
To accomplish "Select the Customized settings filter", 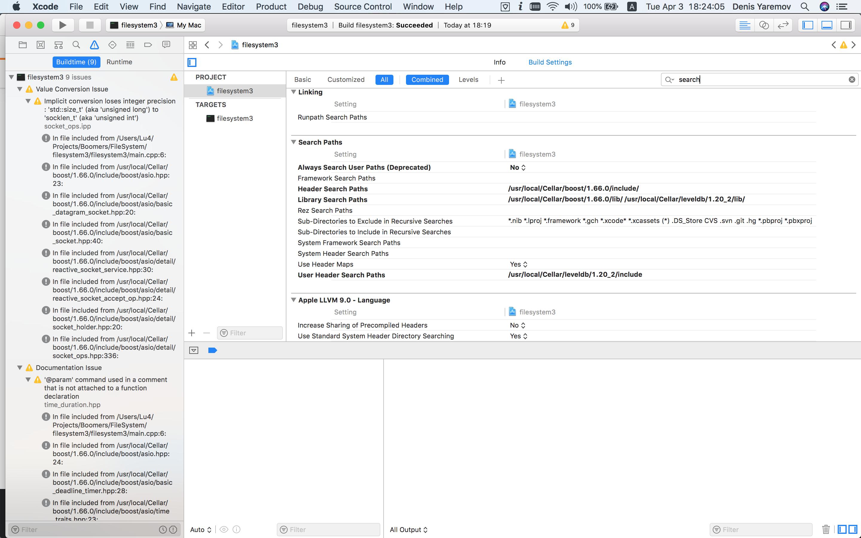I will point(346,80).
